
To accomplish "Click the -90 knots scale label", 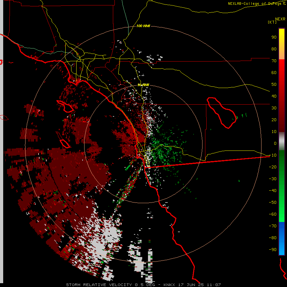I will 273,250.
